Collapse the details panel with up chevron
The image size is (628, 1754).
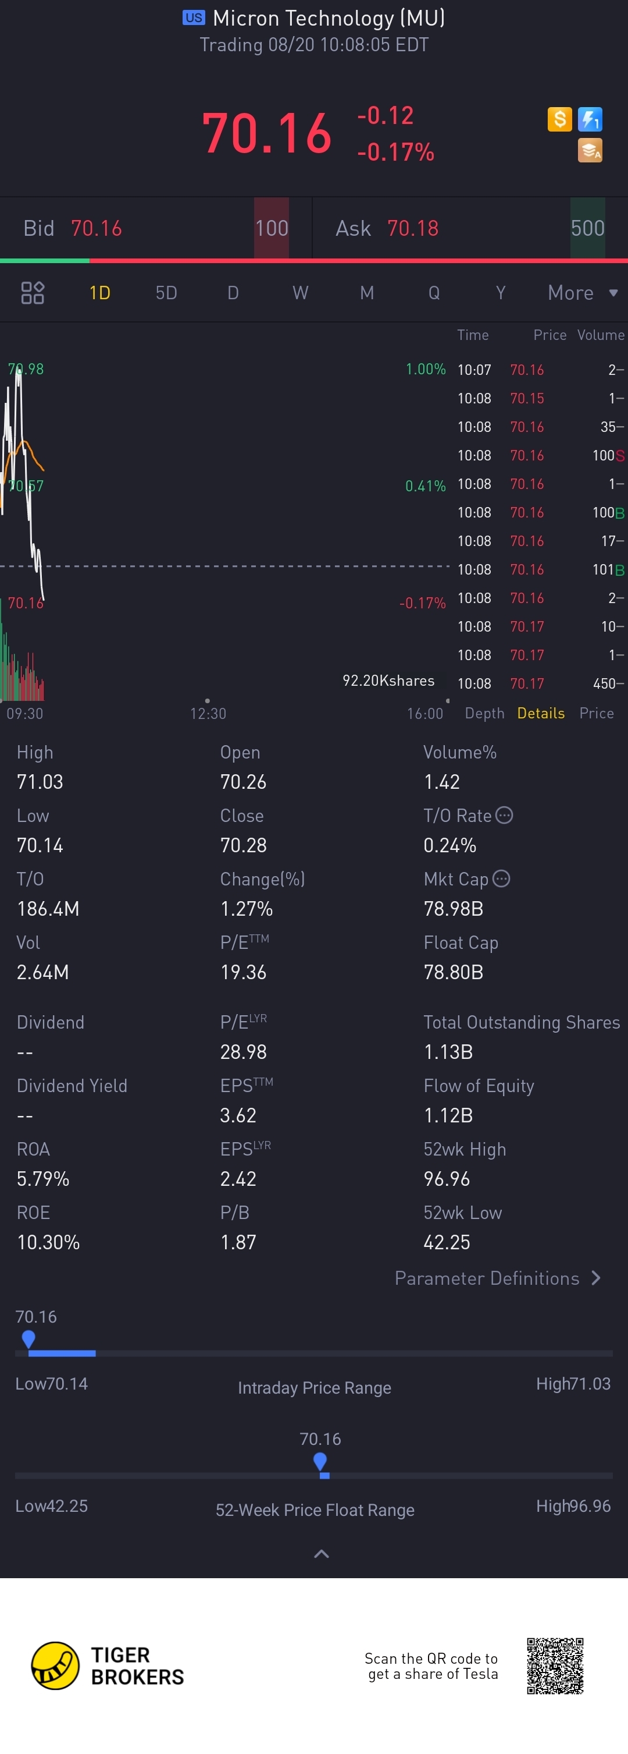coord(321,1553)
